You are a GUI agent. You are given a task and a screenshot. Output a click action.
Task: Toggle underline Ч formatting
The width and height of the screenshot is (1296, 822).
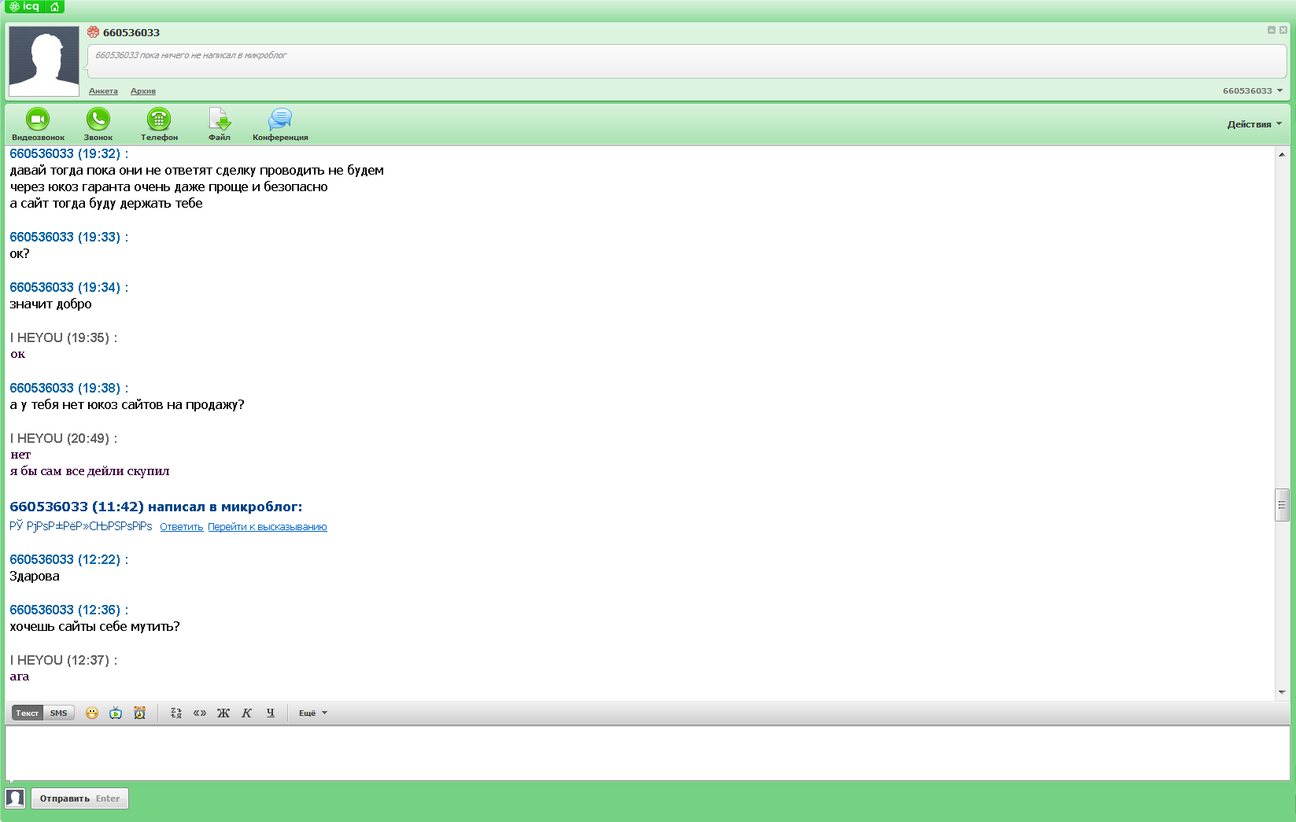tap(271, 713)
